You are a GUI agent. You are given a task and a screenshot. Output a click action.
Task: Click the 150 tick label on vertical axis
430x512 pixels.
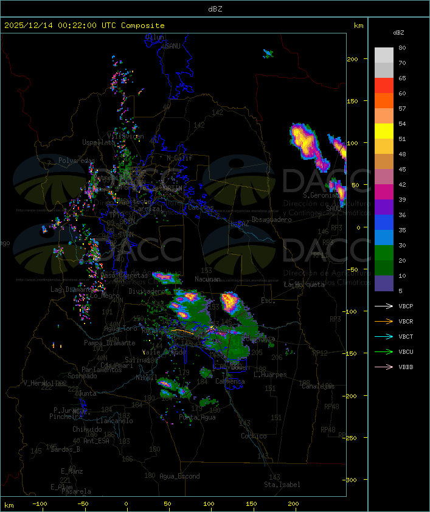[x=352, y=101]
